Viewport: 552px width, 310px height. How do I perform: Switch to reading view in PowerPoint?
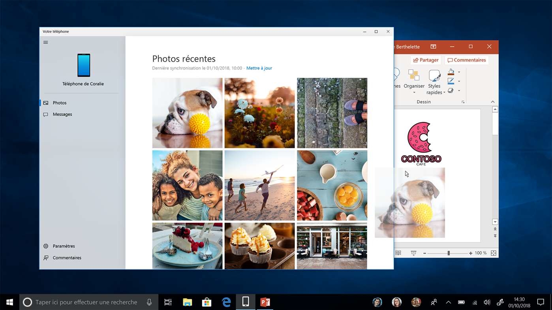click(x=398, y=253)
